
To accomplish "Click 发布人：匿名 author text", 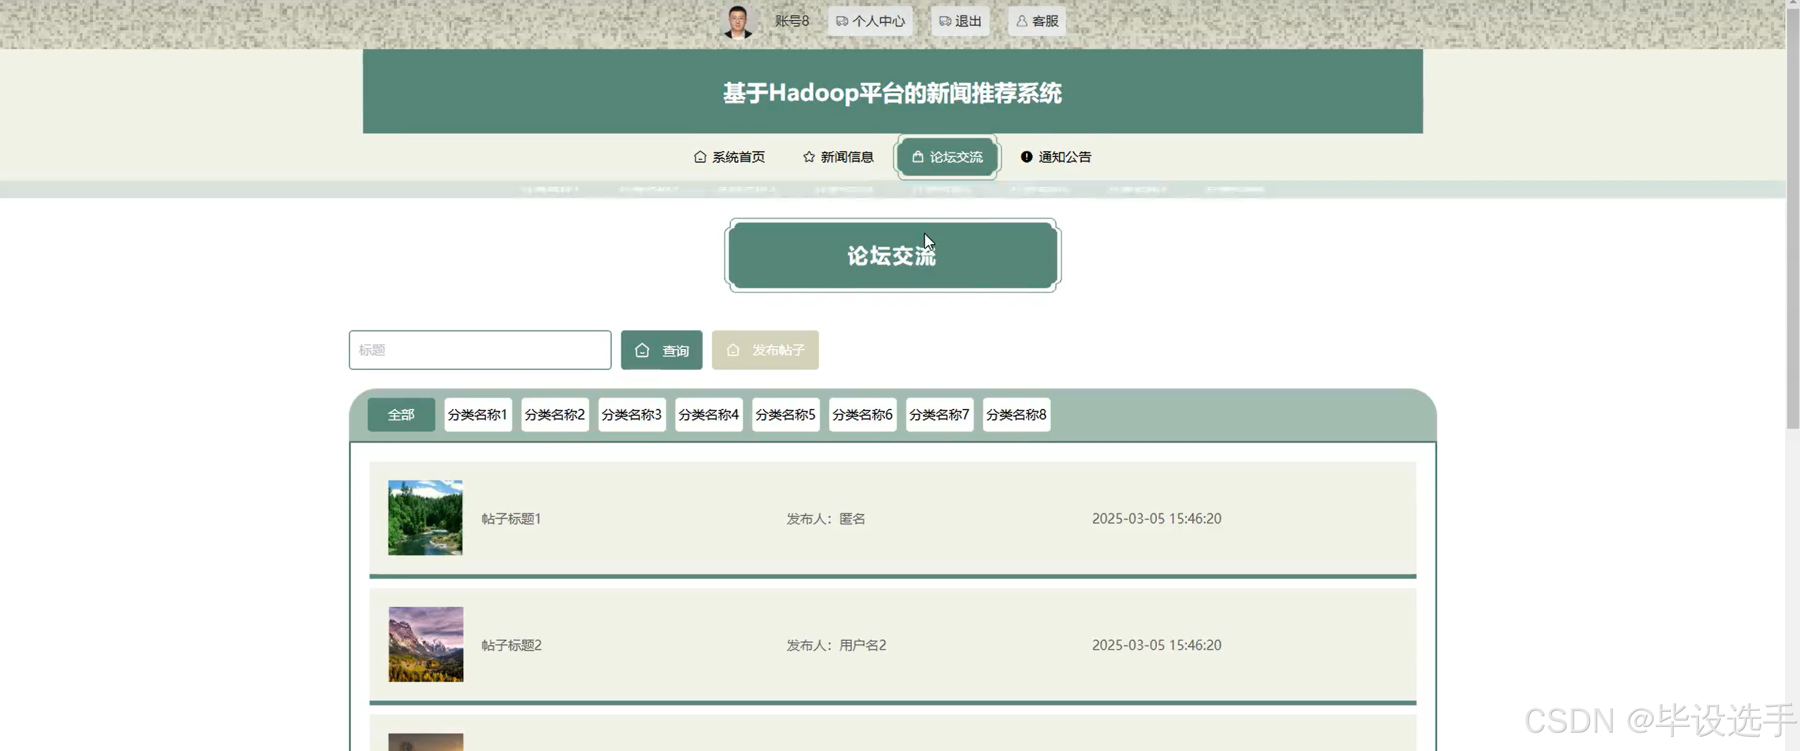I will pyautogui.click(x=826, y=519).
